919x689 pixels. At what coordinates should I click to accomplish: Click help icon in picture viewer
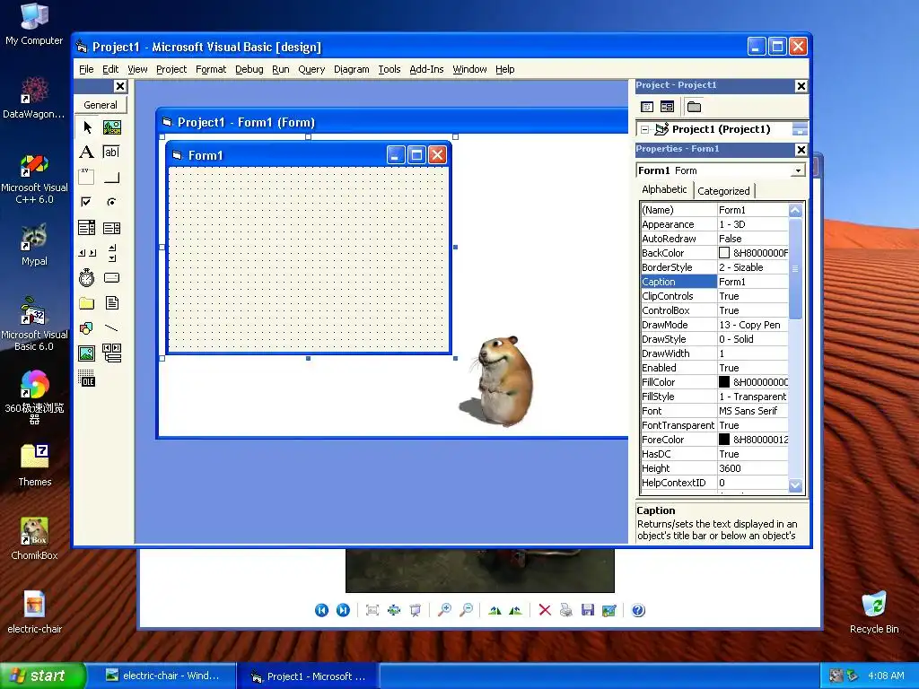(638, 610)
